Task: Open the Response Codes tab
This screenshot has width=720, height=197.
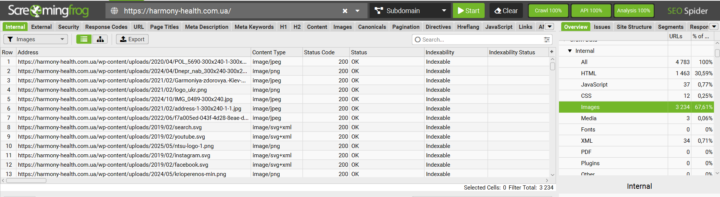Action: point(106,27)
